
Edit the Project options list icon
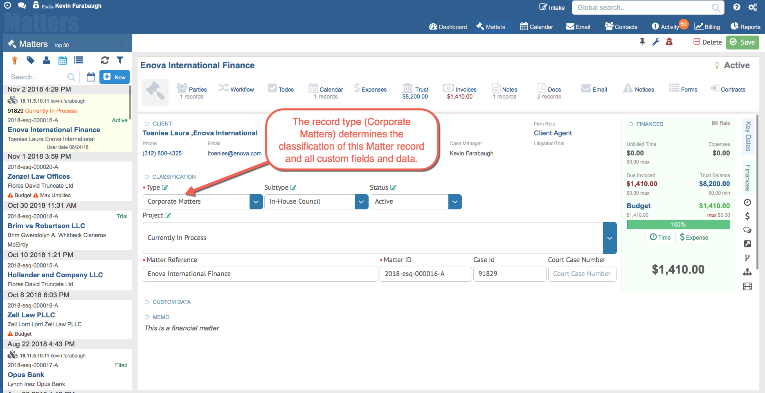(168, 215)
